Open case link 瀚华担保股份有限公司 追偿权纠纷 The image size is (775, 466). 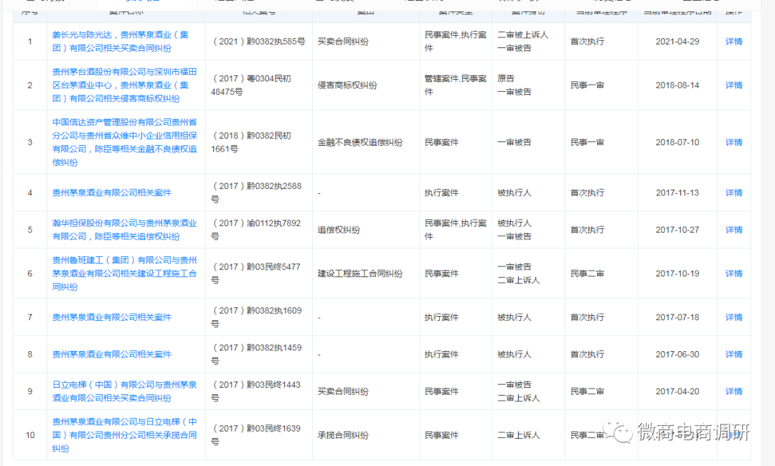(125, 230)
